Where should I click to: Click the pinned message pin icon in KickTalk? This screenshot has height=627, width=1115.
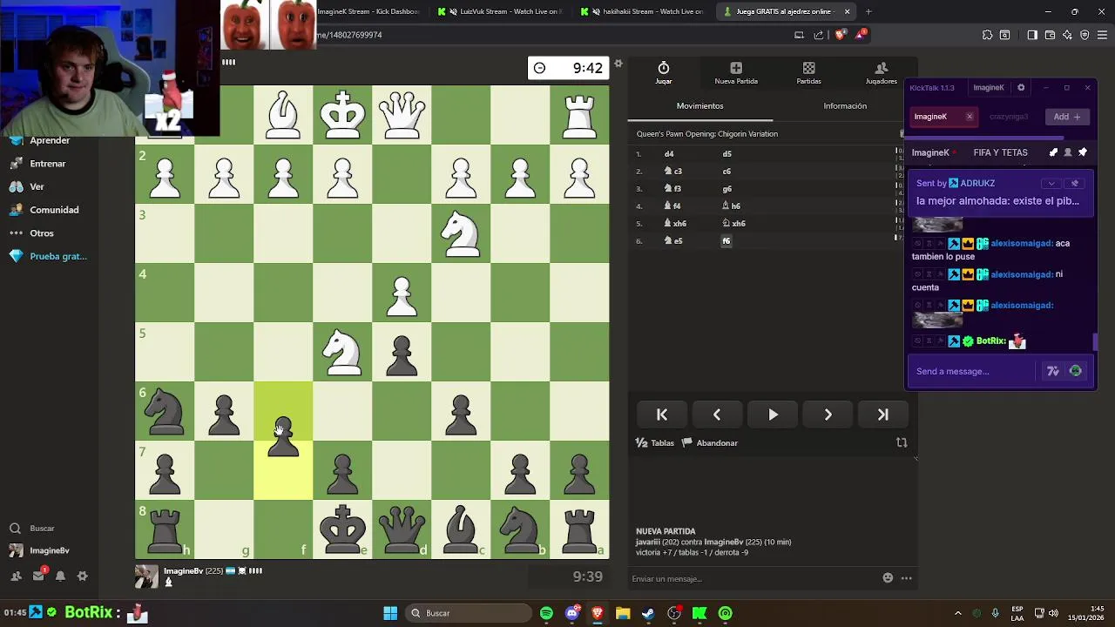(1083, 152)
